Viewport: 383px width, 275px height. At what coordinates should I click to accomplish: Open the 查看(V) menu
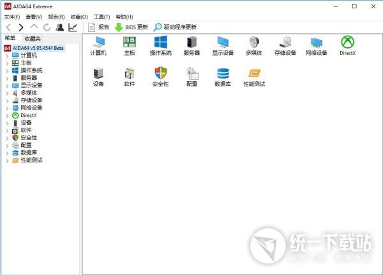34,17
